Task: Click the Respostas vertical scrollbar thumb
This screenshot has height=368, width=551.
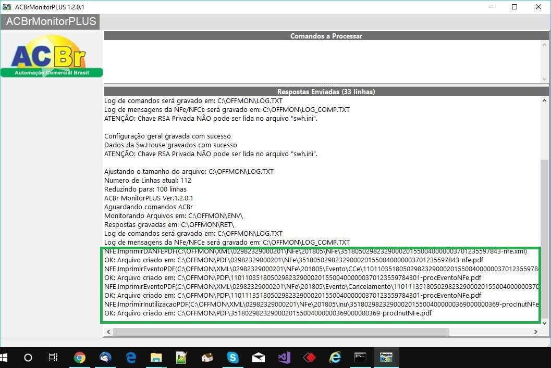Action: click(x=544, y=238)
